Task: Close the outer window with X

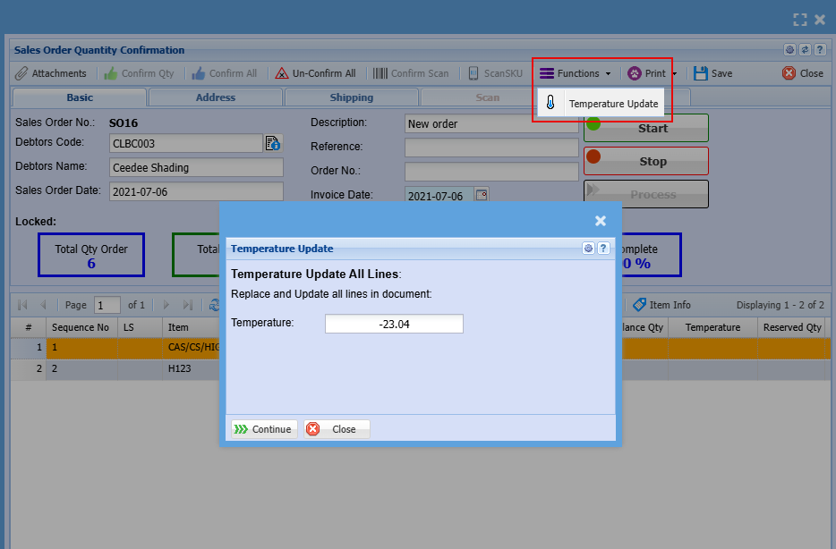Action: tap(820, 20)
